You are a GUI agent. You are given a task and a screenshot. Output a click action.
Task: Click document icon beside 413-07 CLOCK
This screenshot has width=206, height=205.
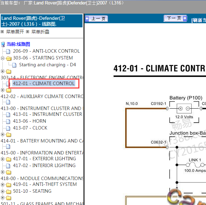point(8,128)
